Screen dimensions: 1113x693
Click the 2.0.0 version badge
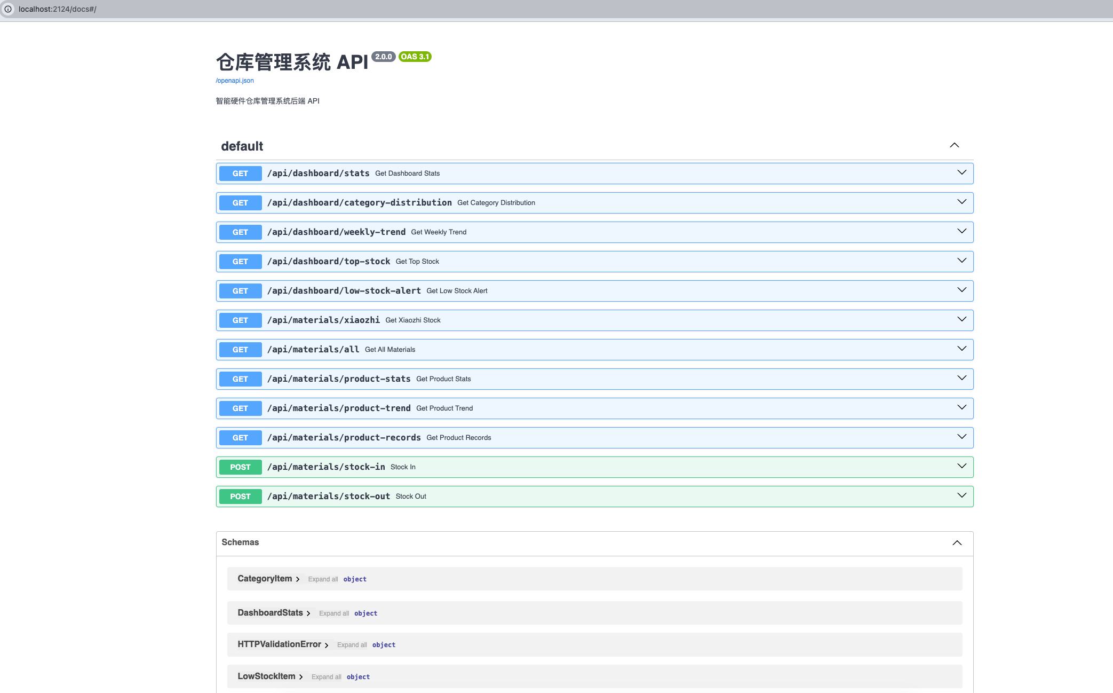point(383,57)
